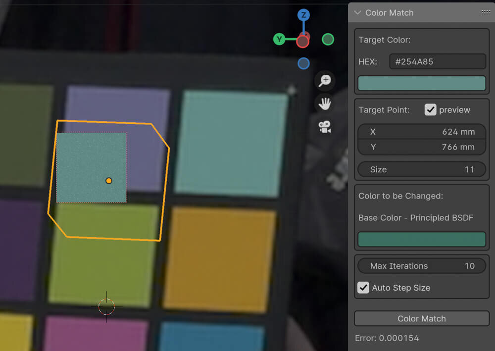Toggle the preview checkbox

coord(430,109)
